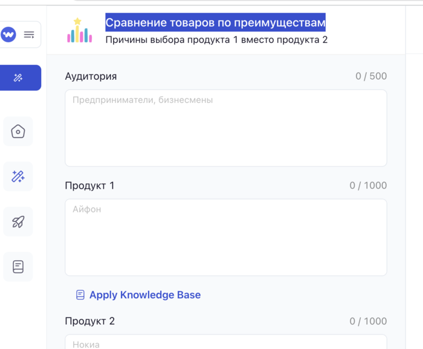Collapse the sidebar with the menu lines icon
Image resolution: width=423 pixels, height=349 pixels.
click(29, 35)
